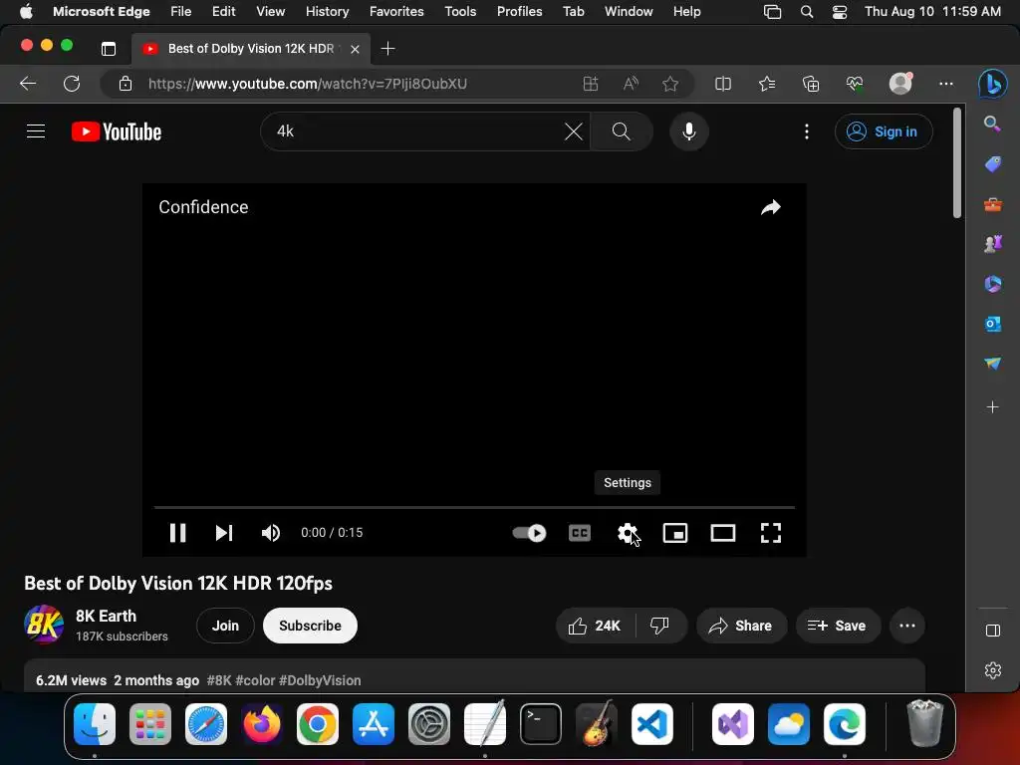This screenshot has width=1020, height=765.
Task: Click Sign in button
Action: 884,131
